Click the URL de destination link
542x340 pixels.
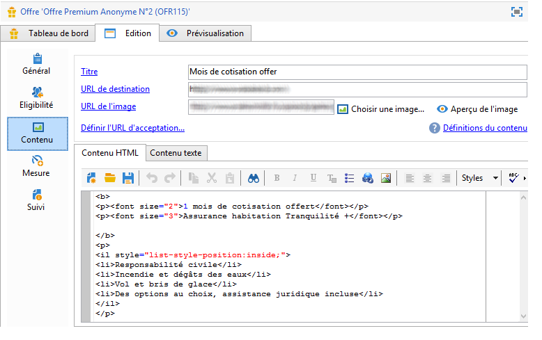[115, 89]
